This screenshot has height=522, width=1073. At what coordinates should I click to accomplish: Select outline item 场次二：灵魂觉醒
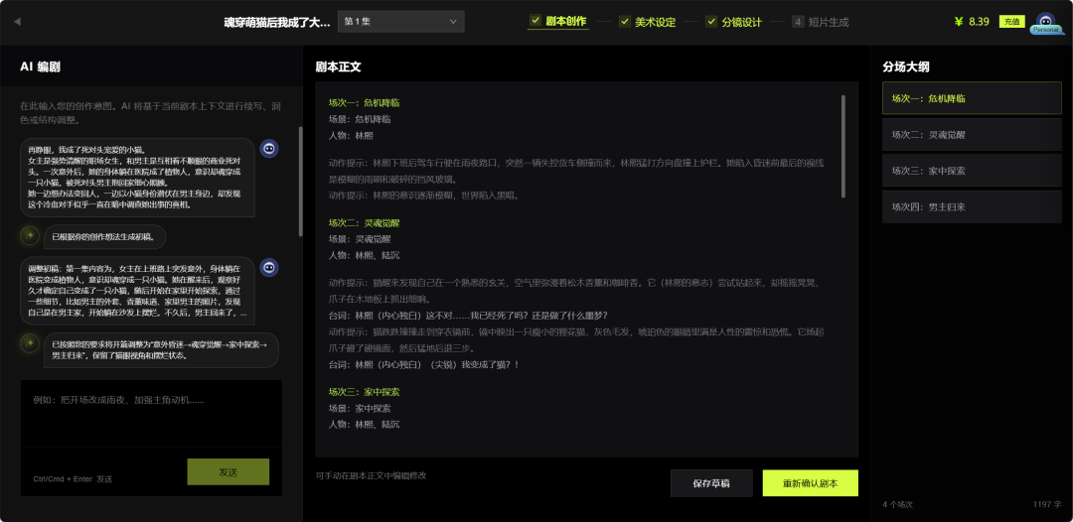pos(972,135)
